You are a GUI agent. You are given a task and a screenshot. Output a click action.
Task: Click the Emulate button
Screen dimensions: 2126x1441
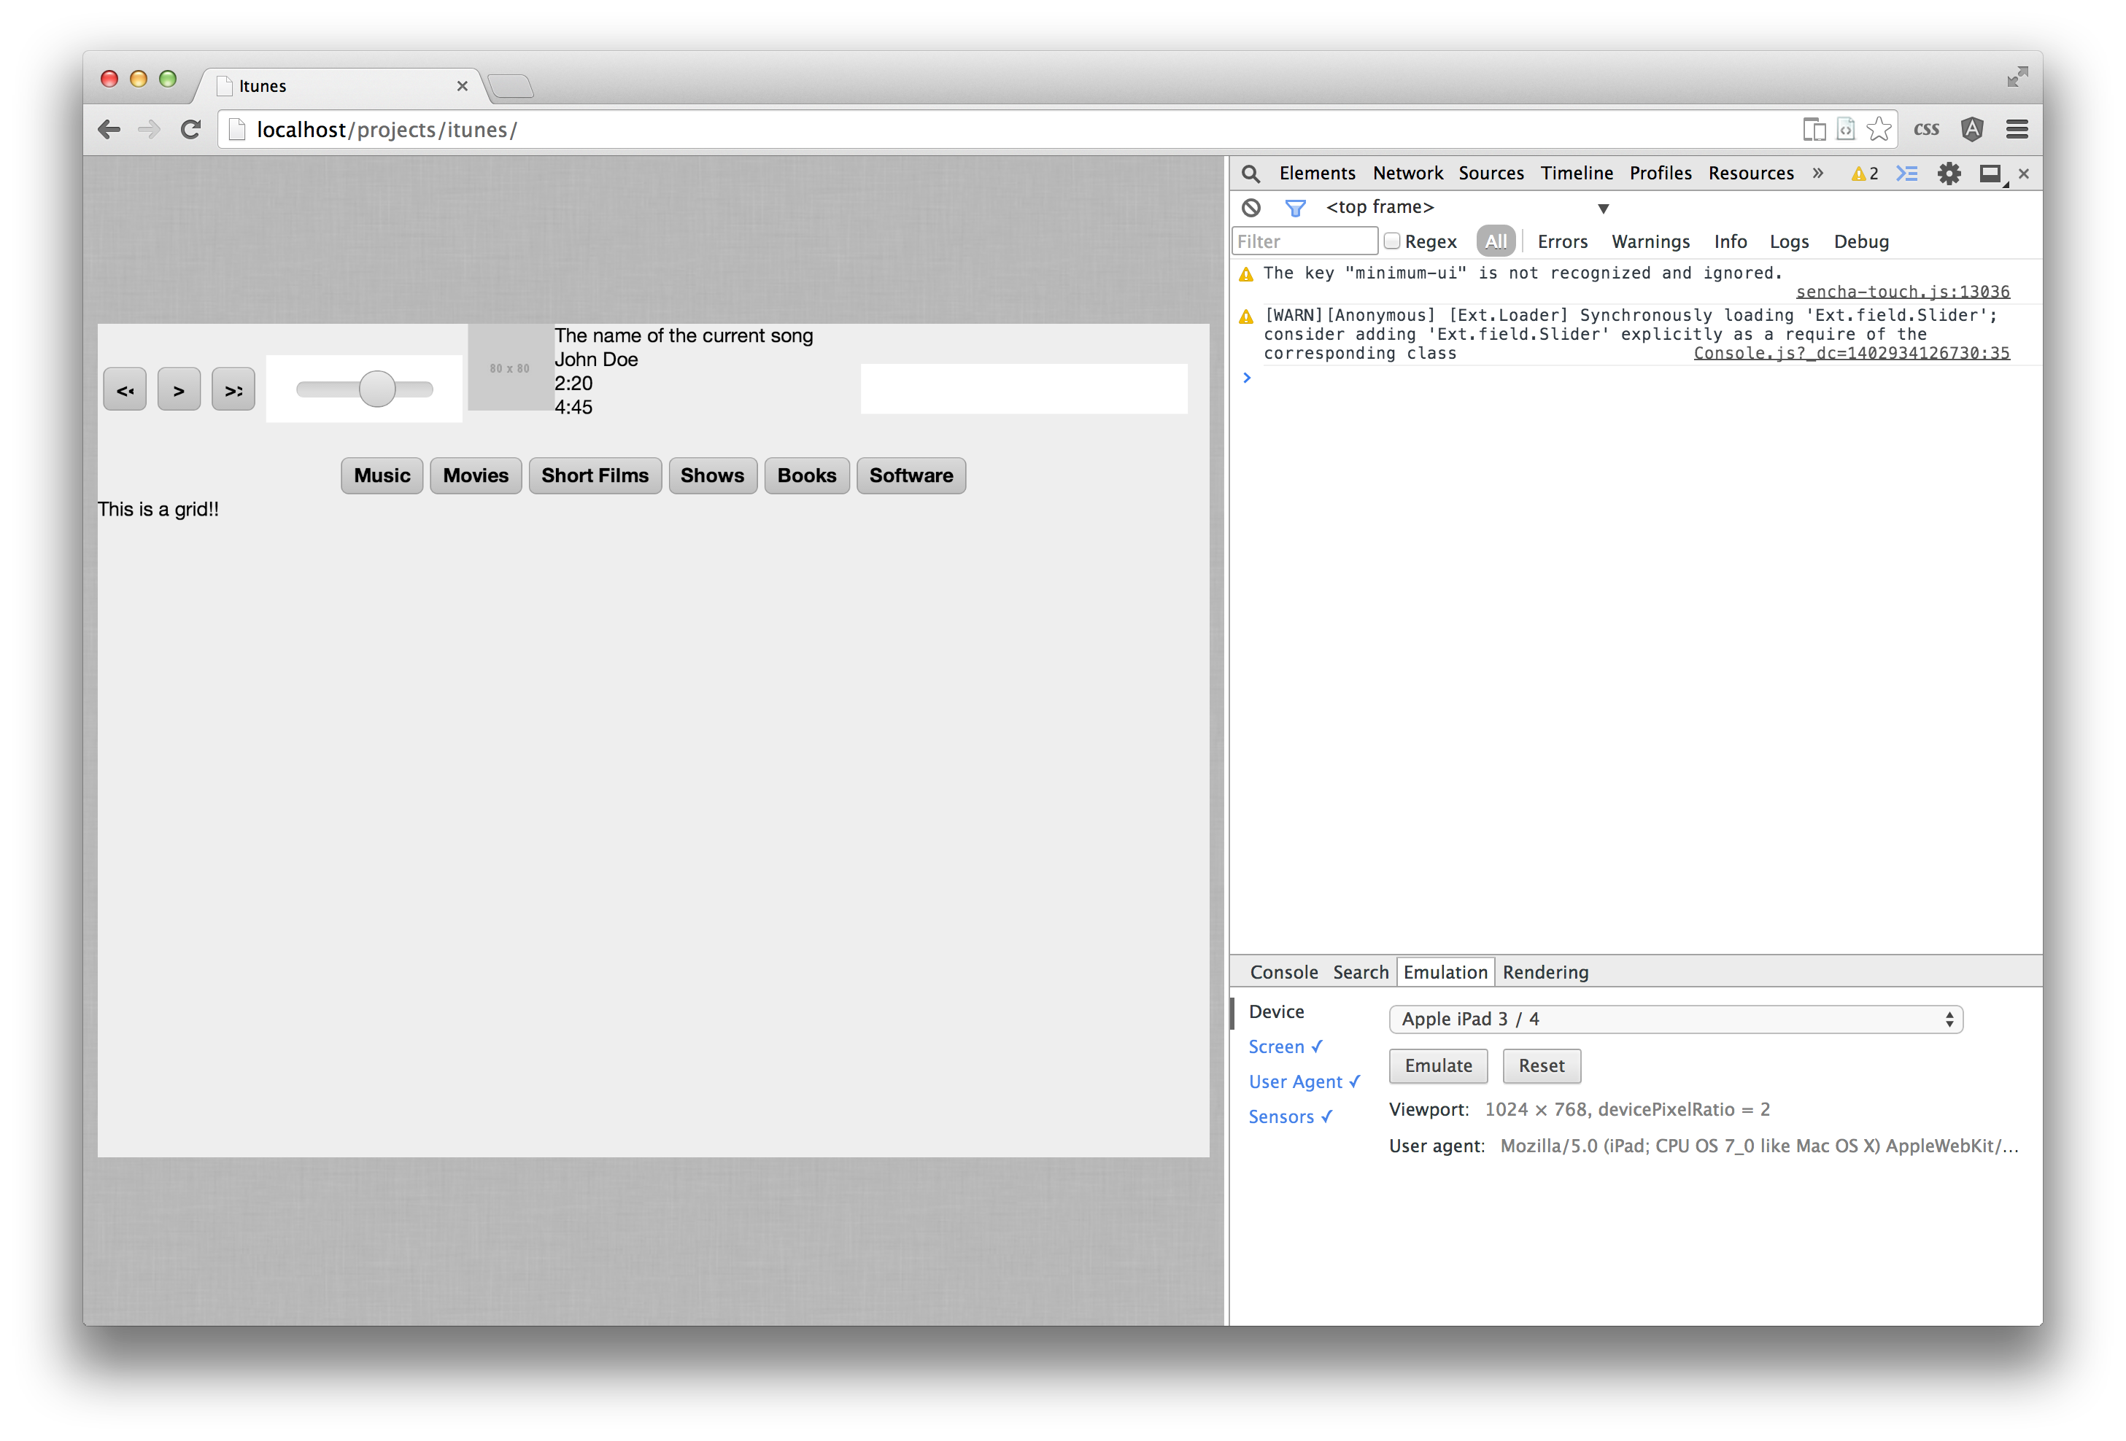pyautogui.click(x=1436, y=1065)
